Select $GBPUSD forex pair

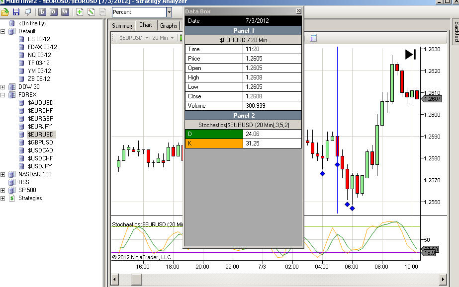click(41, 143)
